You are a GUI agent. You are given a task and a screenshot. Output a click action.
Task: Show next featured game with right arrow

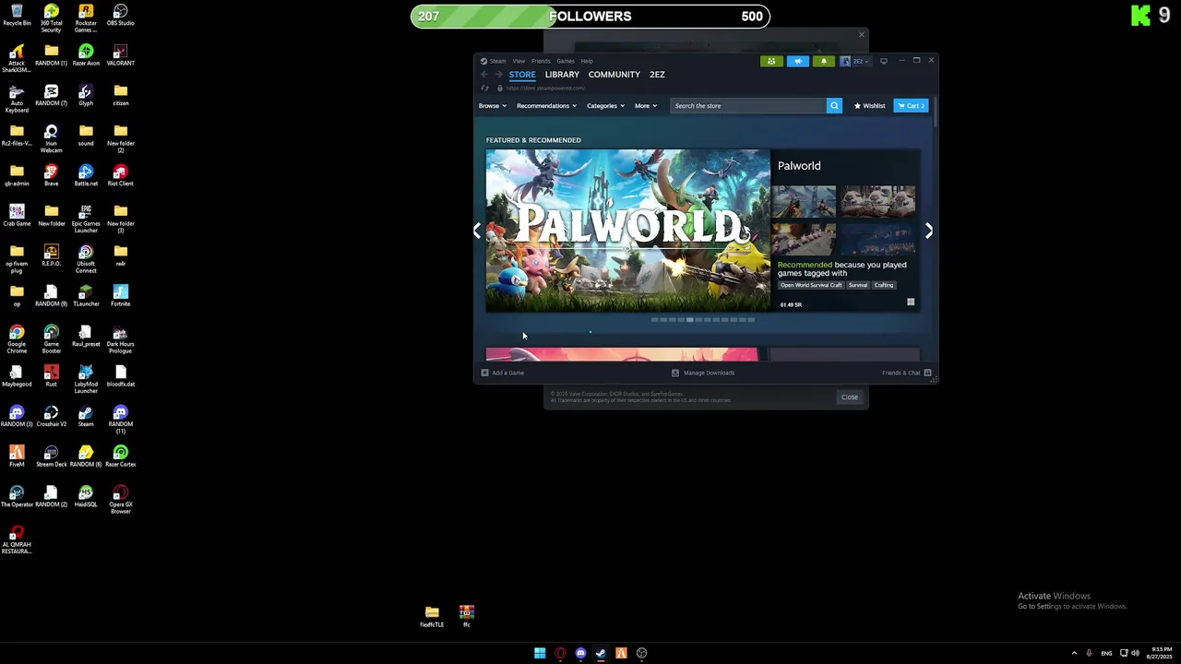point(928,231)
